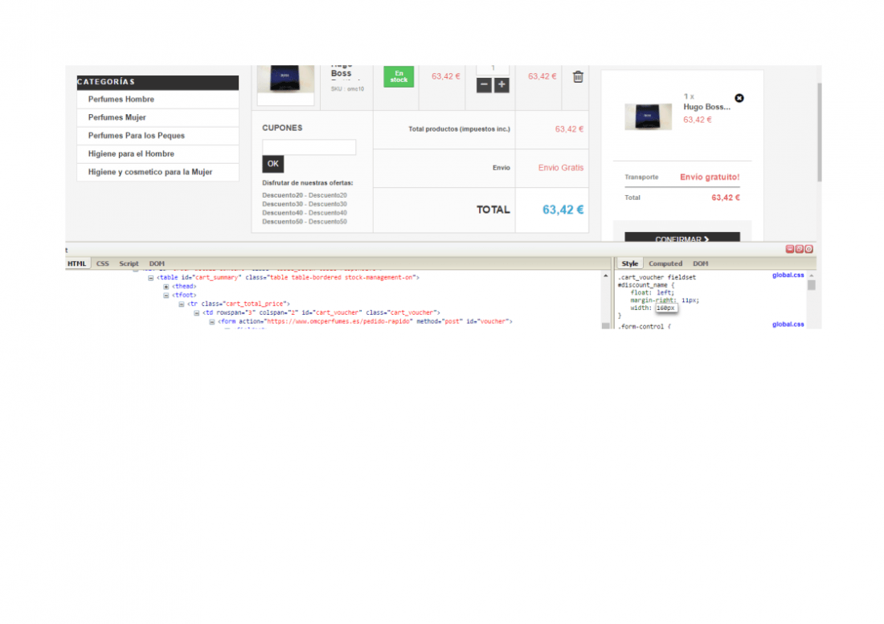Select the Descuento50 offer code
The image size is (884, 624).
[305, 222]
